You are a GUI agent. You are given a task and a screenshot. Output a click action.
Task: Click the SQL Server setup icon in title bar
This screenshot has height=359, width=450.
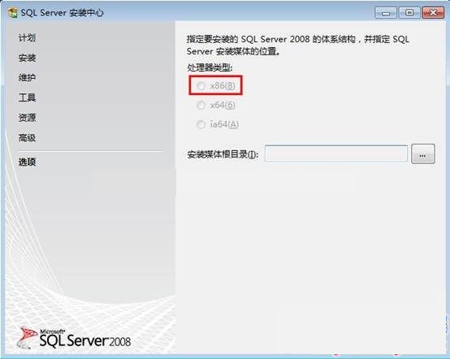13,13
